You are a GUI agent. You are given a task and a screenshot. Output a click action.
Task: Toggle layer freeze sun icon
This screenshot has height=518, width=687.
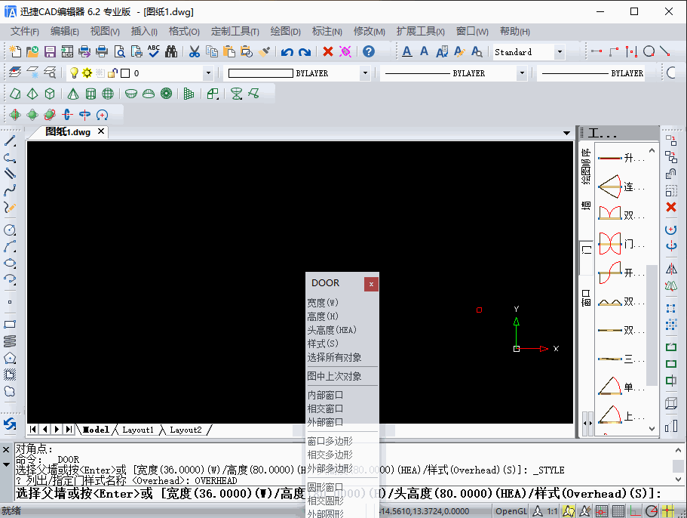pyautogui.click(x=87, y=72)
